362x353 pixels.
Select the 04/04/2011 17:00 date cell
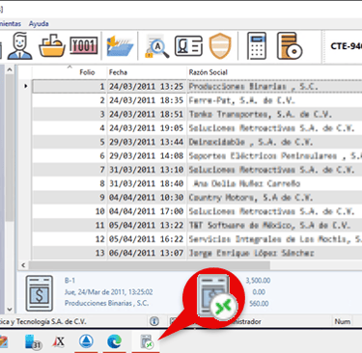147,211
